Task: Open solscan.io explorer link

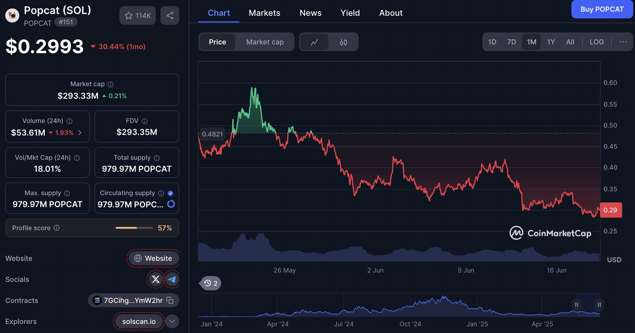Action: (139, 321)
